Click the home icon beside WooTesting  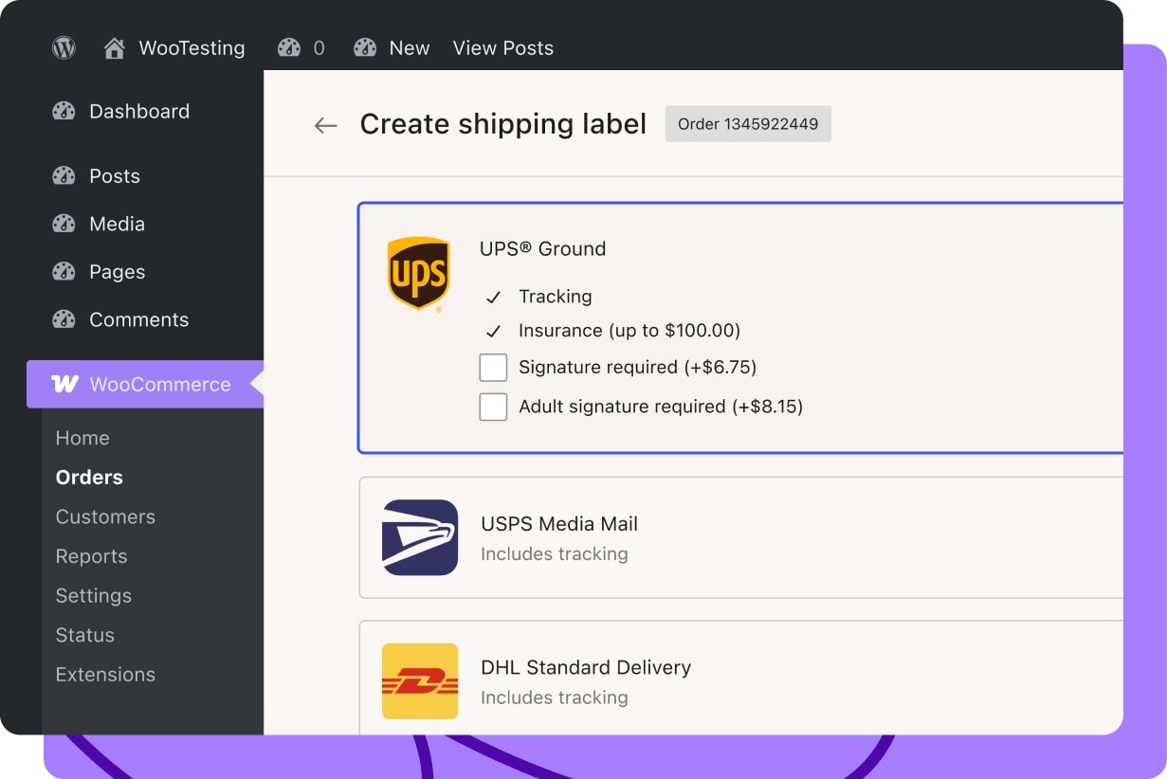tap(115, 47)
